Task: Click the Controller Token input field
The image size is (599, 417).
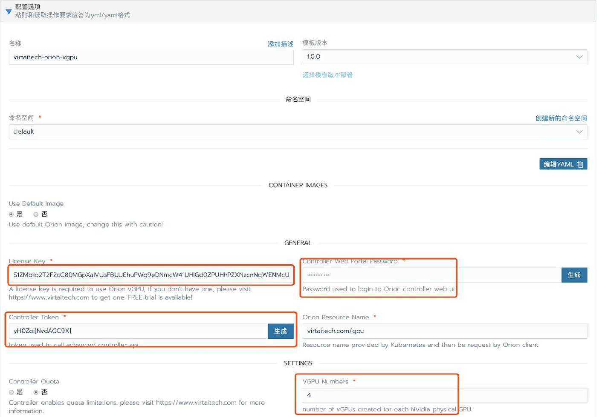Action: pos(138,331)
